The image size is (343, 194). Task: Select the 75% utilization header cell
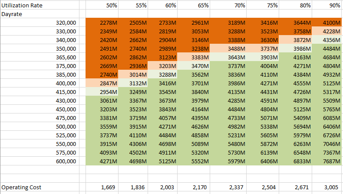263,5
